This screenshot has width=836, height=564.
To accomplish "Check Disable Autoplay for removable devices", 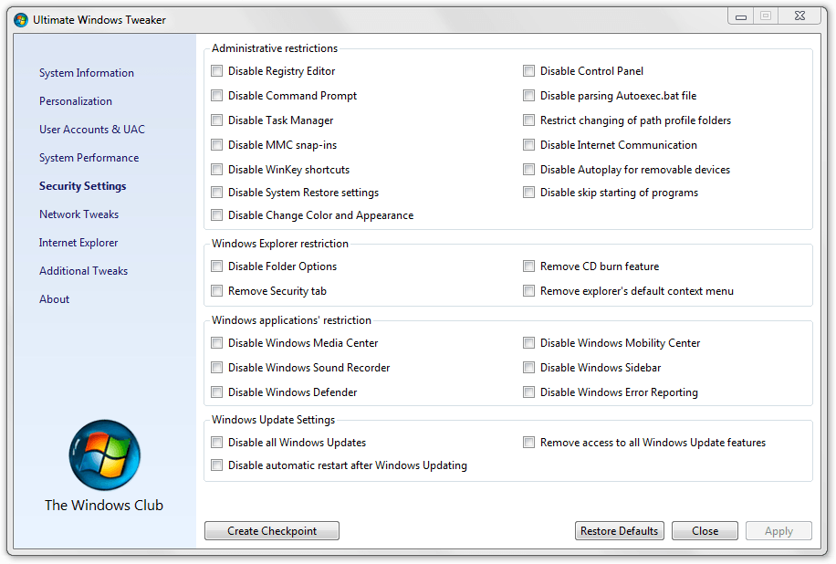I will click(x=528, y=170).
